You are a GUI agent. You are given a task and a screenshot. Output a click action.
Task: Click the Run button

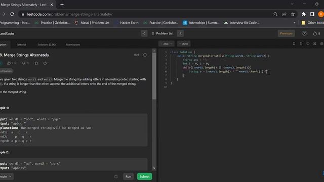(128, 176)
